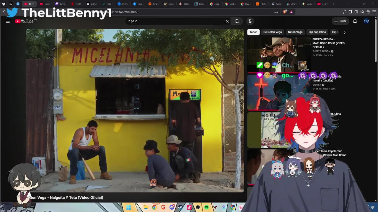Open the YouTube guide hamburger menu
The image size is (378, 212).
click(8, 21)
